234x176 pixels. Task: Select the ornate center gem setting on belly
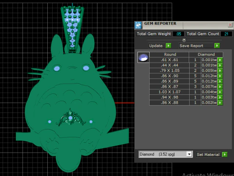[x=71, y=118]
